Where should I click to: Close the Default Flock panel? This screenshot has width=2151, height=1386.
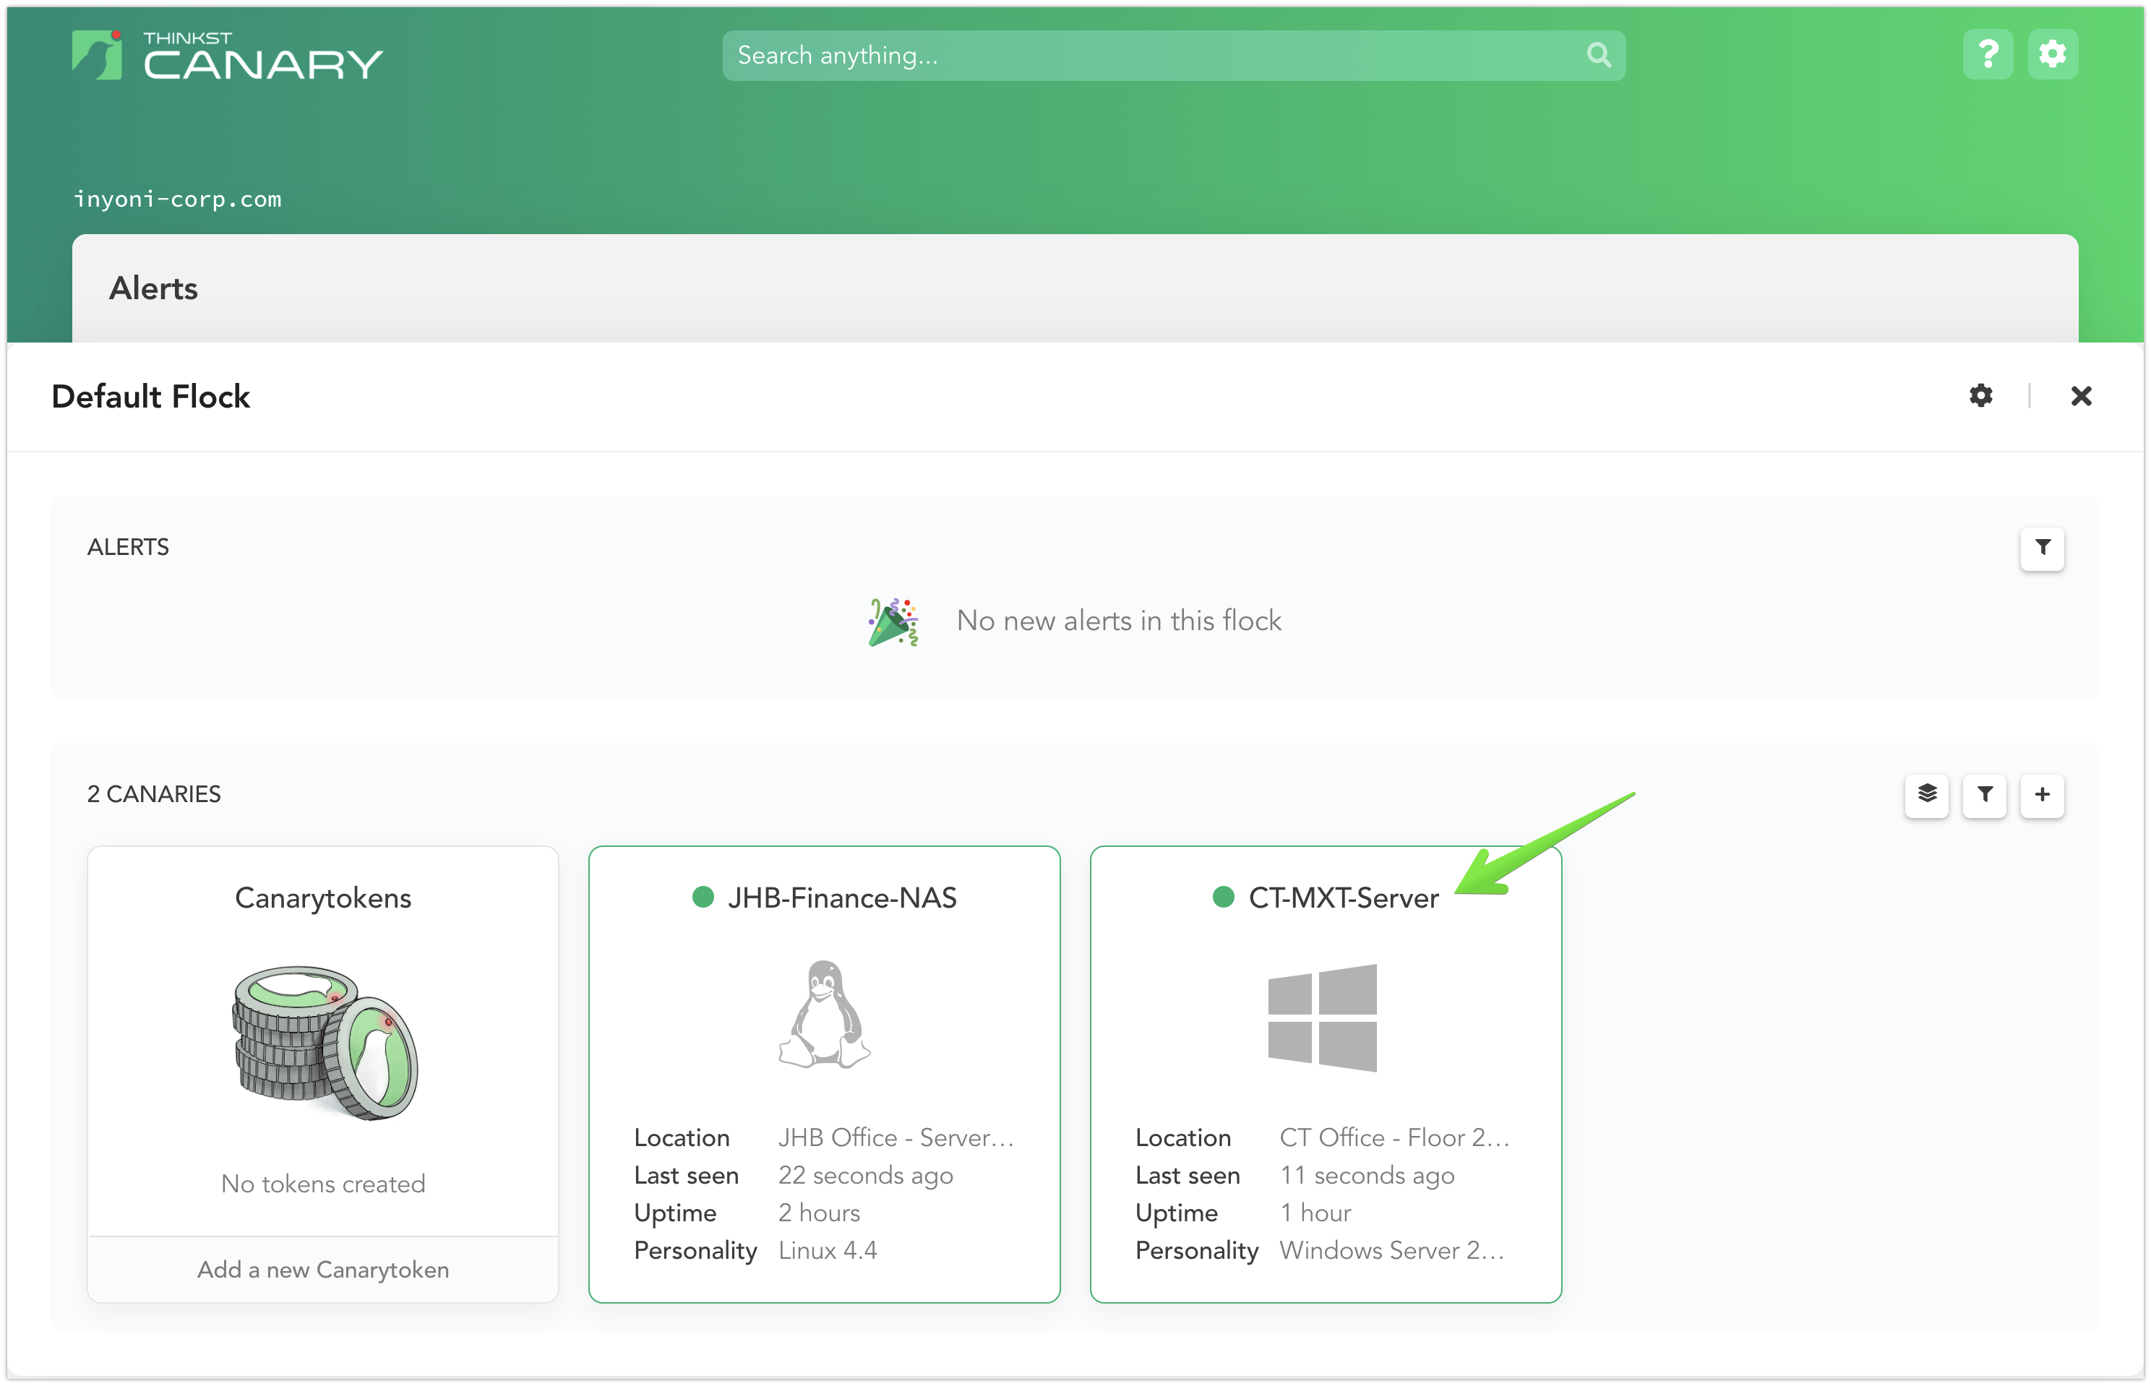click(2081, 396)
